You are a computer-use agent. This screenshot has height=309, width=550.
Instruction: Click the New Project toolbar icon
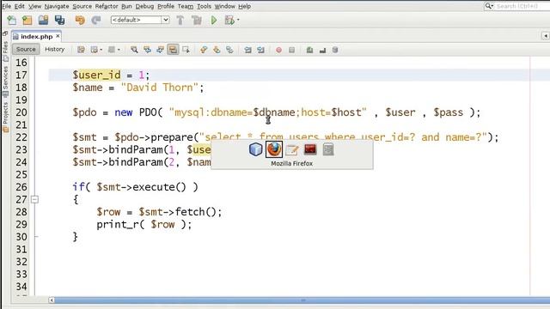pos(27,21)
